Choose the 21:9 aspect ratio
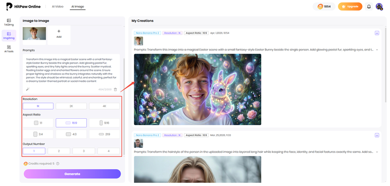390x186 pixels. click(105, 134)
